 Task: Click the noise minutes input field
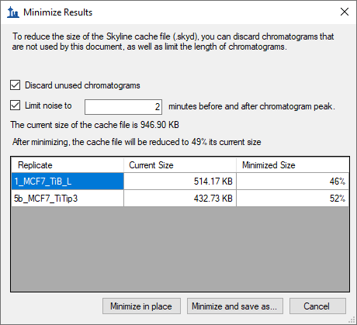pyautogui.click(x=123, y=107)
